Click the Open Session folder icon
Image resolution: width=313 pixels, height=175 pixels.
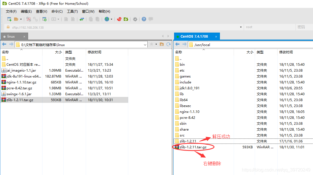click(x=16, y=19)
